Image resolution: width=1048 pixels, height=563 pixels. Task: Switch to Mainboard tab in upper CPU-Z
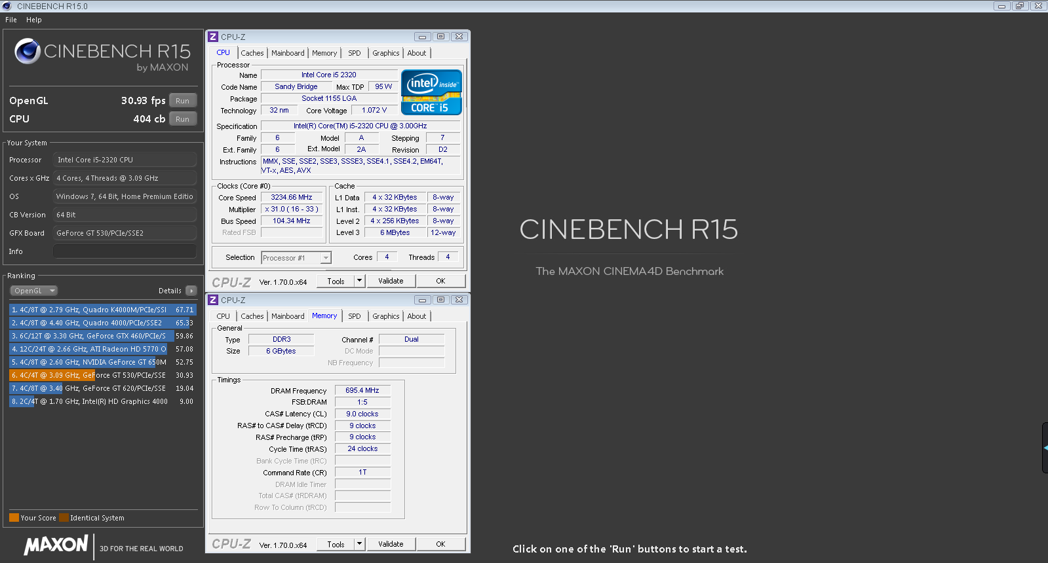point(288,53)
